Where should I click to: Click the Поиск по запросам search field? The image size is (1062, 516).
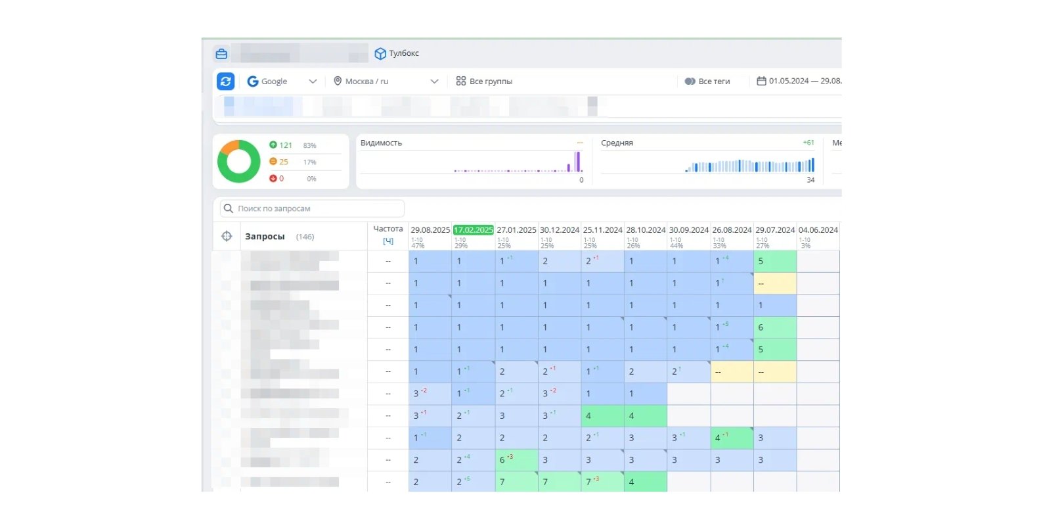[312, 208]
